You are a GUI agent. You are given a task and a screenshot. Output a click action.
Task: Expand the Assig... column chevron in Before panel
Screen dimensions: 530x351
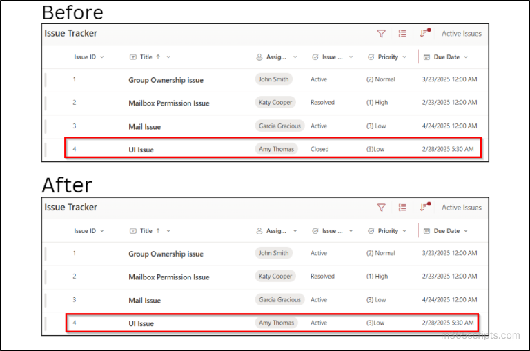click(x=295, y=57)
